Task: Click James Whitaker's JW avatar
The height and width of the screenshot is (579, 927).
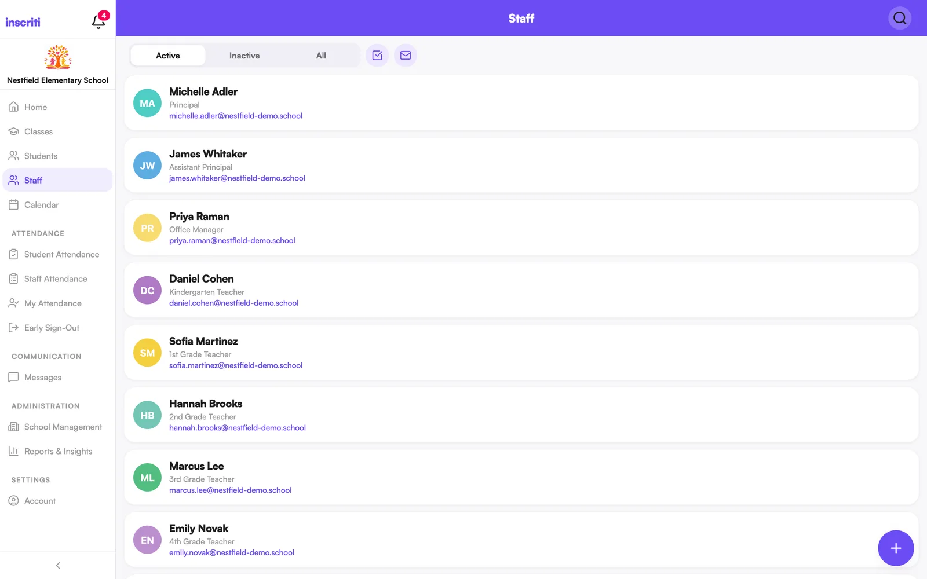Action: click(x=147, y=166)
